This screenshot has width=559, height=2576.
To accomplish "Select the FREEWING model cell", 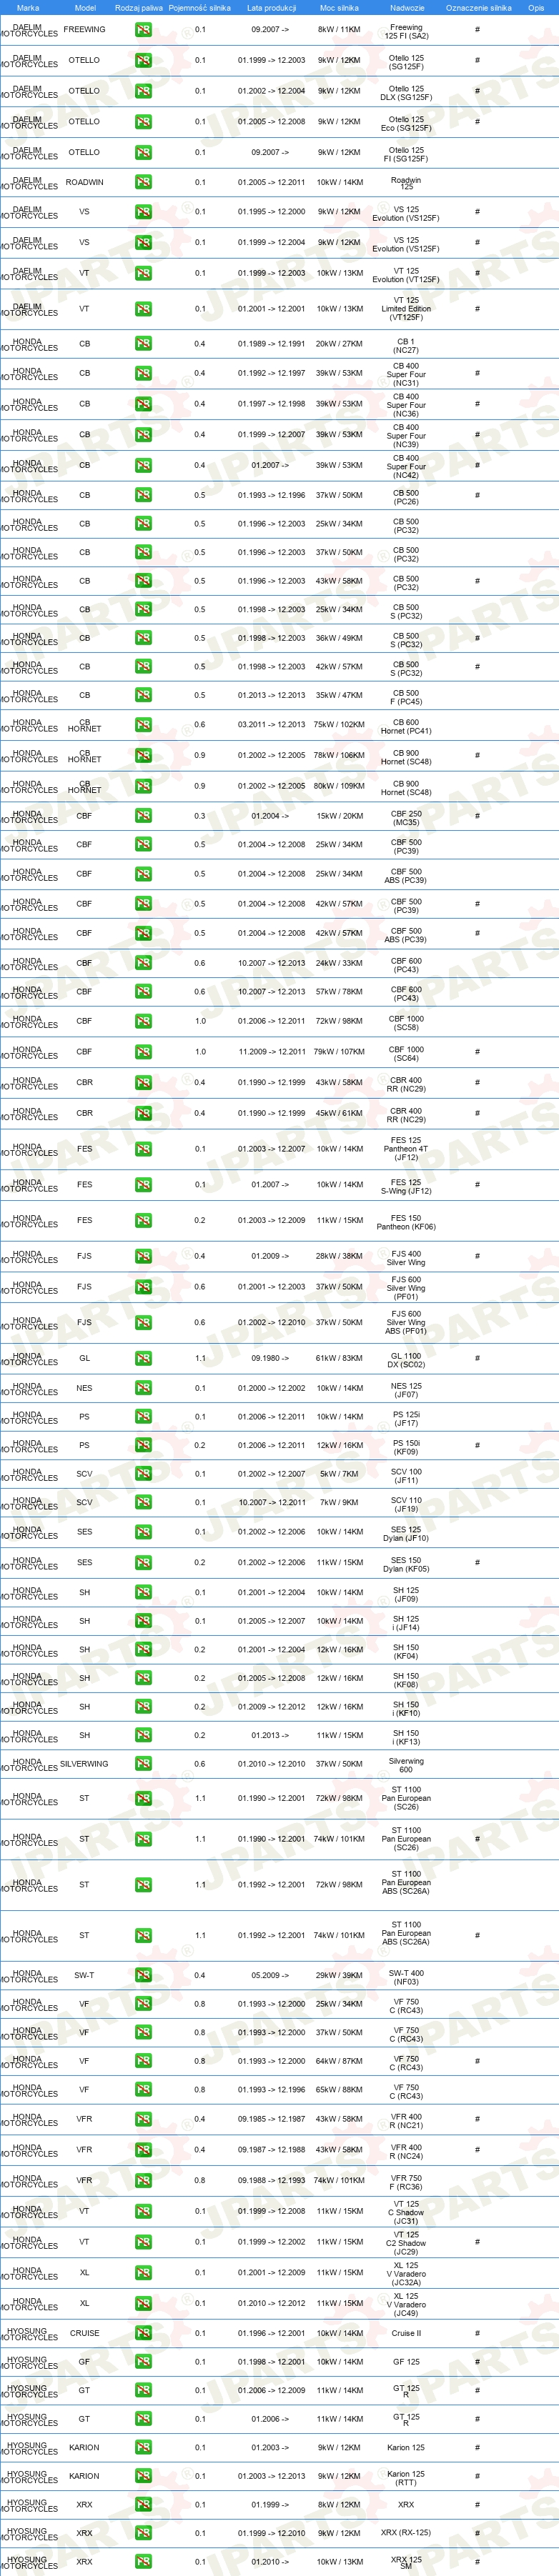I will point(84,30).
